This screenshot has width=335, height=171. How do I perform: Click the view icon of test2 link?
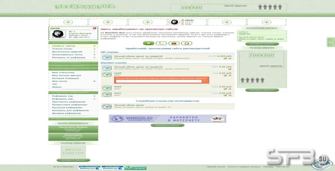click(x=106, y=88)
